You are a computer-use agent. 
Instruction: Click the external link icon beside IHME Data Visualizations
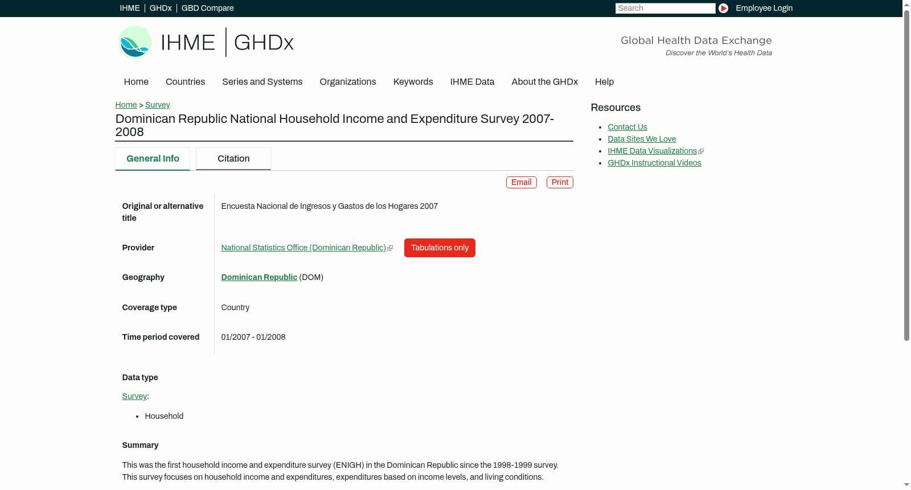pyautogui.click(x=701, y=151)
